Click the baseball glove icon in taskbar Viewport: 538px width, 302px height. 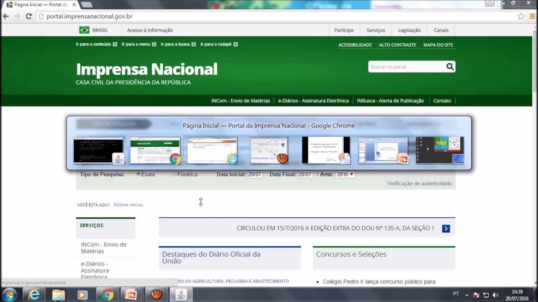point(156,295)
